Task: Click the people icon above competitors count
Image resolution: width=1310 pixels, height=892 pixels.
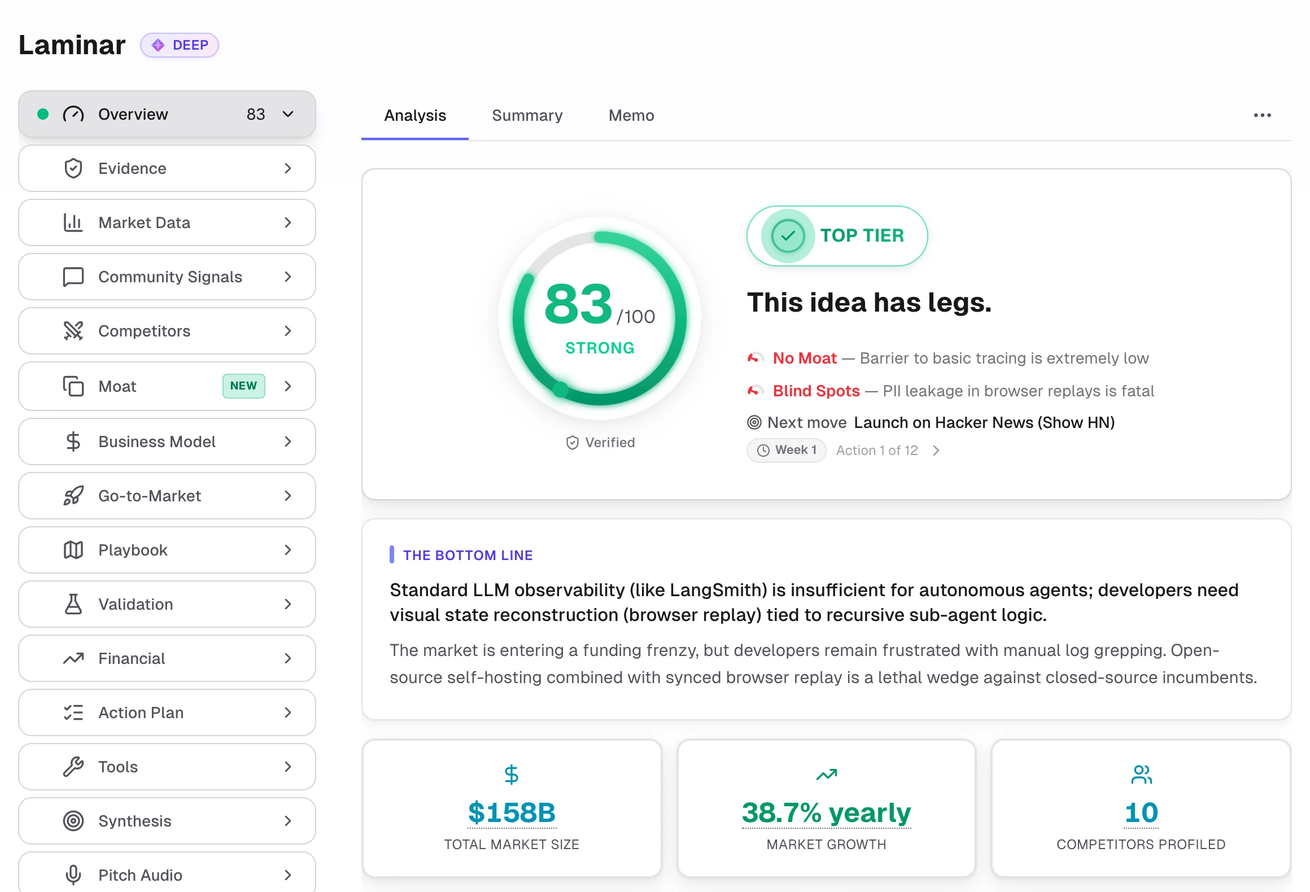Action: click(x=1142, y=775)
